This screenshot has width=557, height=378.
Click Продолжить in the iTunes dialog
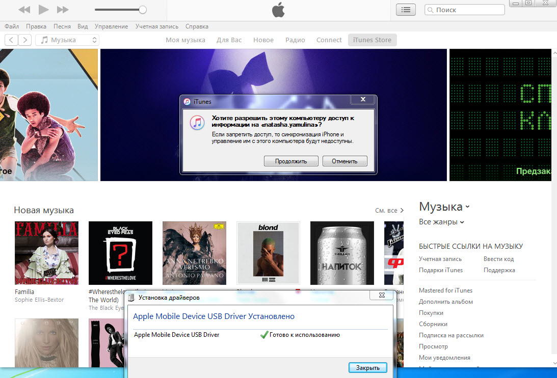point(291,161)
